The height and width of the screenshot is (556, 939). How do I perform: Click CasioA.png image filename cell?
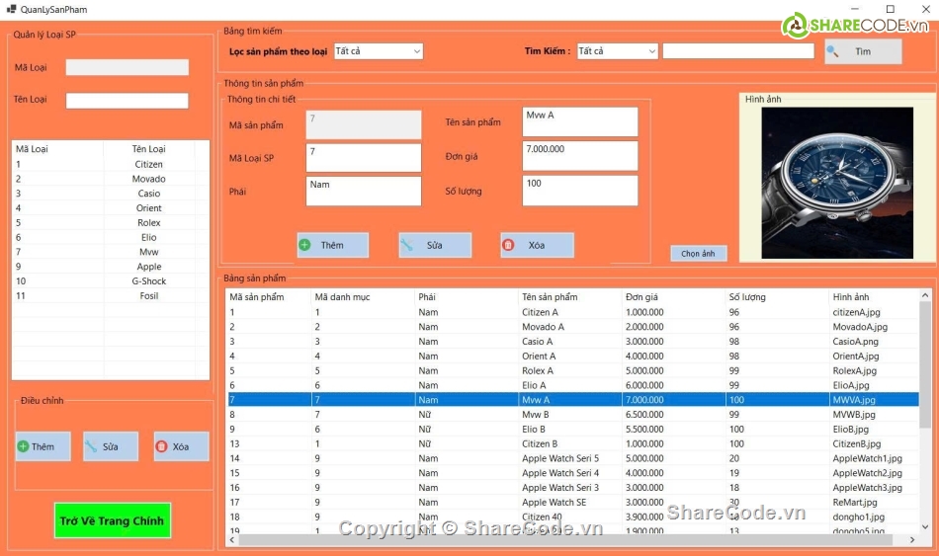(874, 342)
